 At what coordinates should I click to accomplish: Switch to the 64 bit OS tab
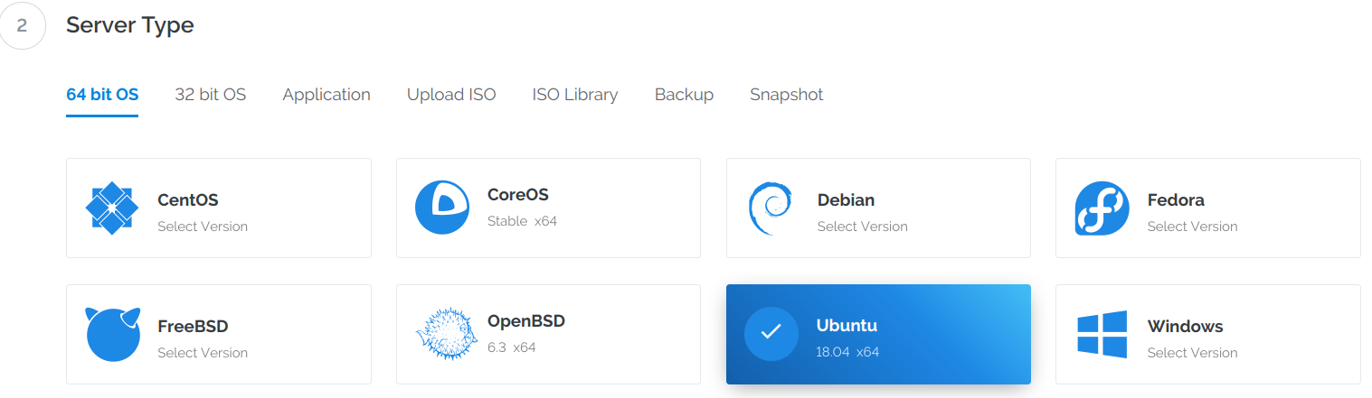(x=102, y=95)
